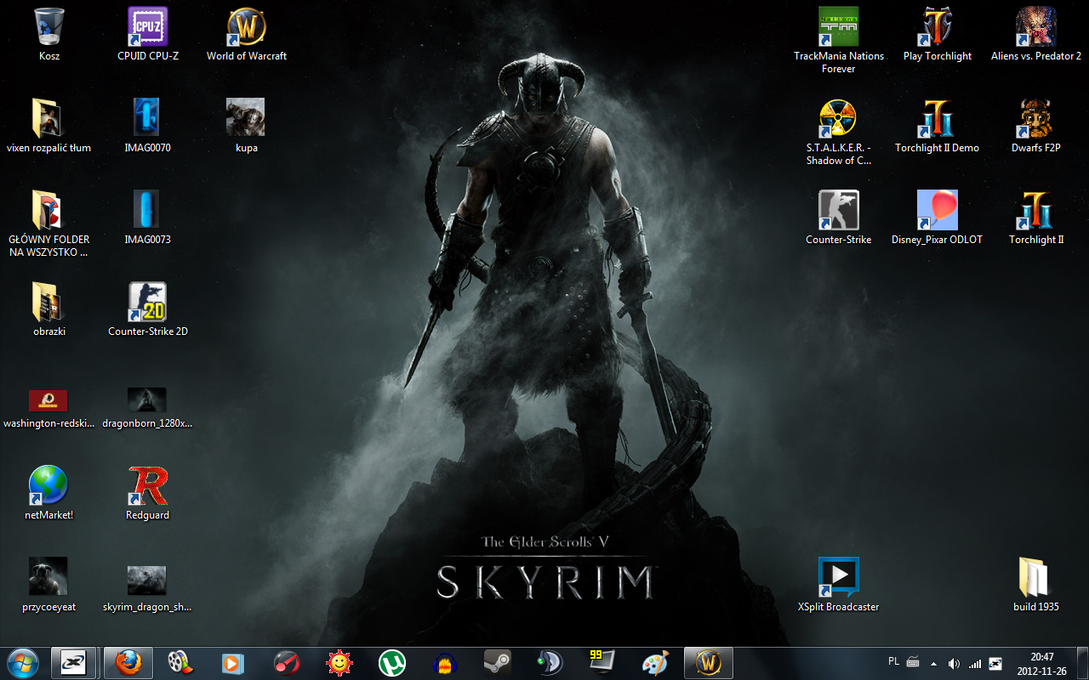Open Windows Media Player from the taskbar
This screenshot has height=680, width=1089.
tap(231, 662)
